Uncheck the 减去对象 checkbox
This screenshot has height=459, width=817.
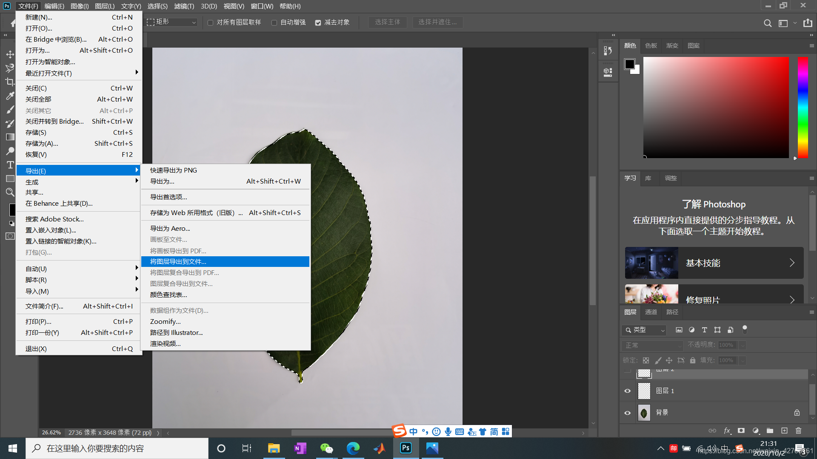click(x=318, y=23)
